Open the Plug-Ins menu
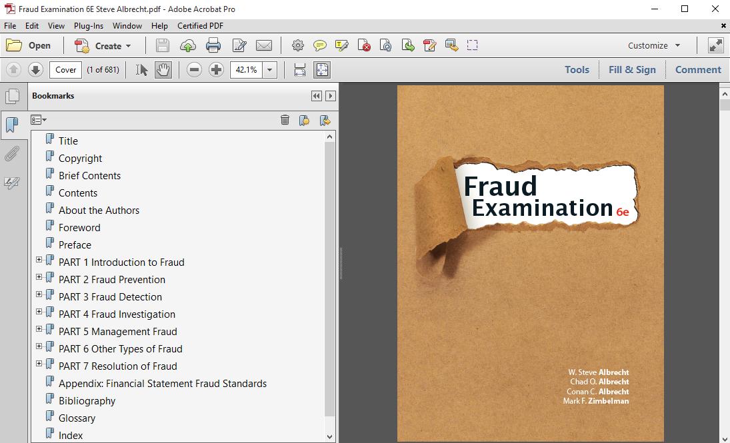The image size is (730, 443). (89, 25)
